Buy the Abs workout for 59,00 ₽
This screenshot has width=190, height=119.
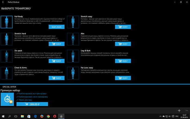[x=123, y=44]
